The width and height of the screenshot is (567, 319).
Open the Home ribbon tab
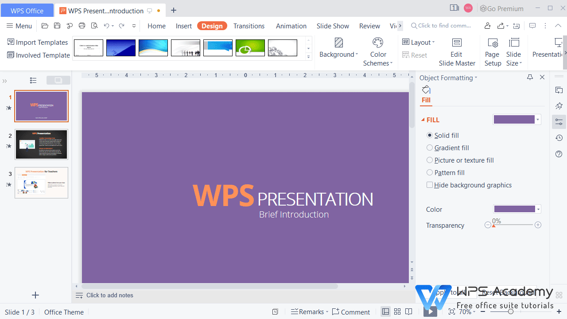tap(156, 26)
